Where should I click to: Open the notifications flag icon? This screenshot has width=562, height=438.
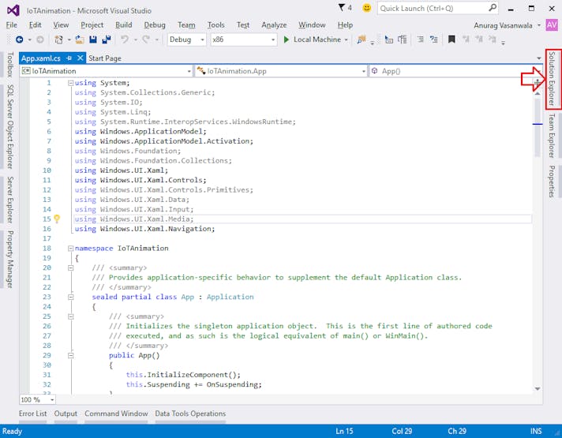tap(343, 8)
